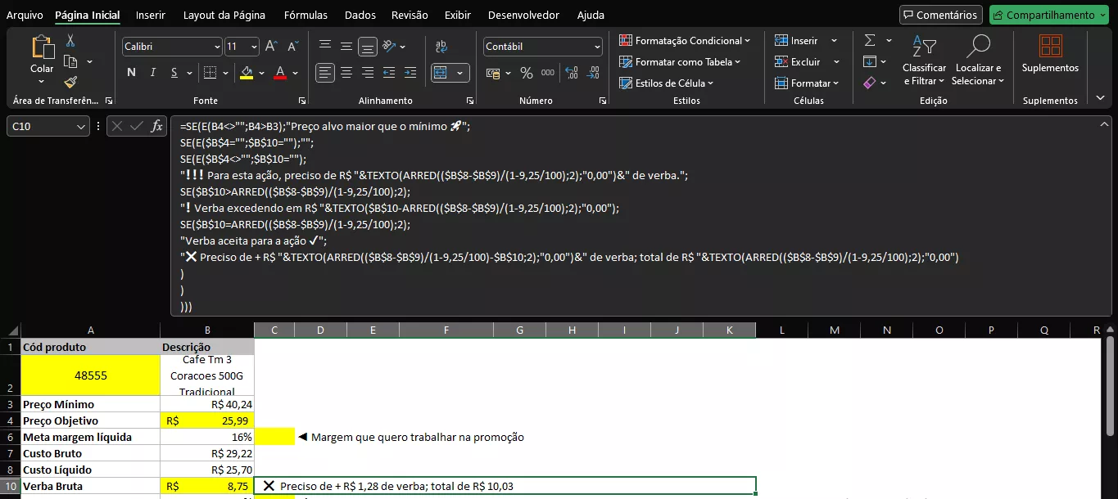Switch to the Revisão tab
1118x499 pixels.
(410, 15)
